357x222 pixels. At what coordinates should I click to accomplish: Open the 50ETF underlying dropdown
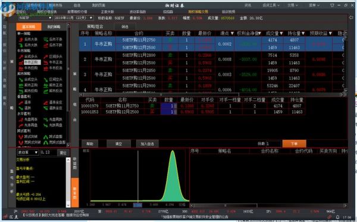[35, 18]
